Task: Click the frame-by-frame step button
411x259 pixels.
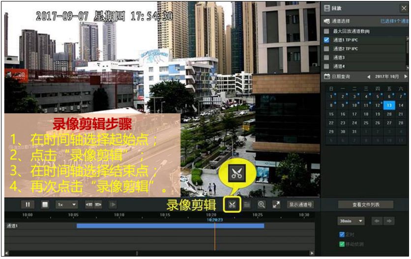Action: 113,205
